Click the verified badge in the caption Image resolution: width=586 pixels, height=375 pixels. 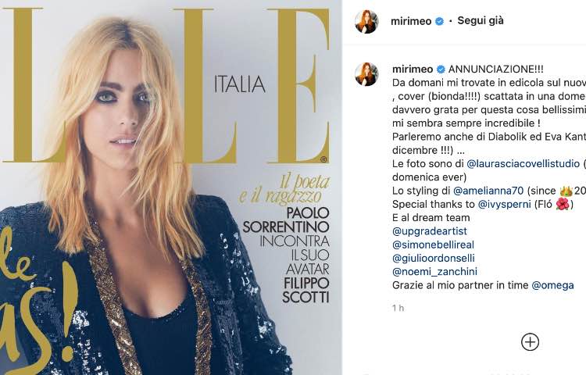pyautogui.click(x=441, y=69)
